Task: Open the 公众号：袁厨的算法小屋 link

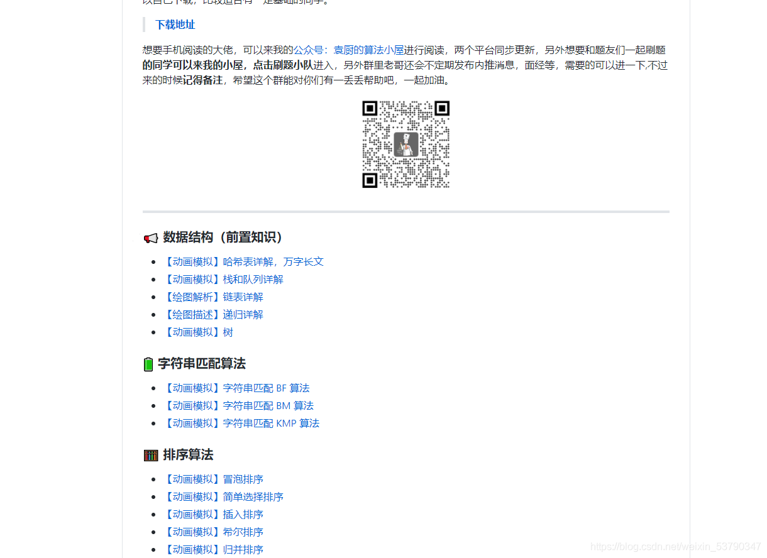Action: coord(349,50)
